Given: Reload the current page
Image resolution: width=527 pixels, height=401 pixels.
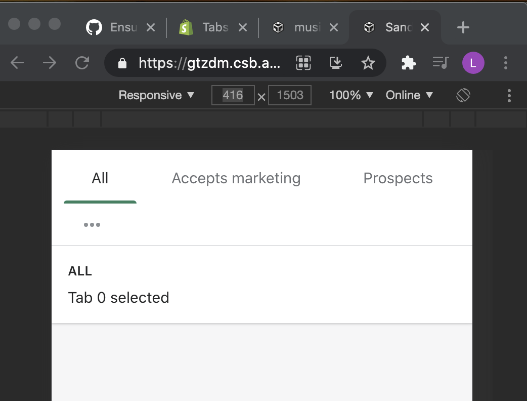Looking at the screenshot, I should tap(82, 63).
